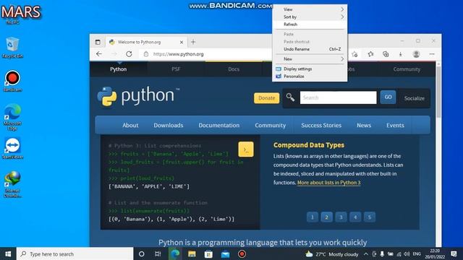463x260 pixels.
Task: Expand the View submenu in context menu
Action: click(x=310, y=9)
